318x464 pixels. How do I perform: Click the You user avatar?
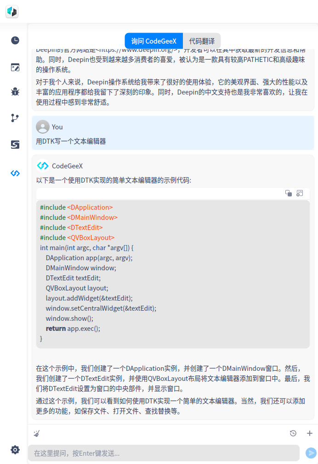click(x=43, y=127)
